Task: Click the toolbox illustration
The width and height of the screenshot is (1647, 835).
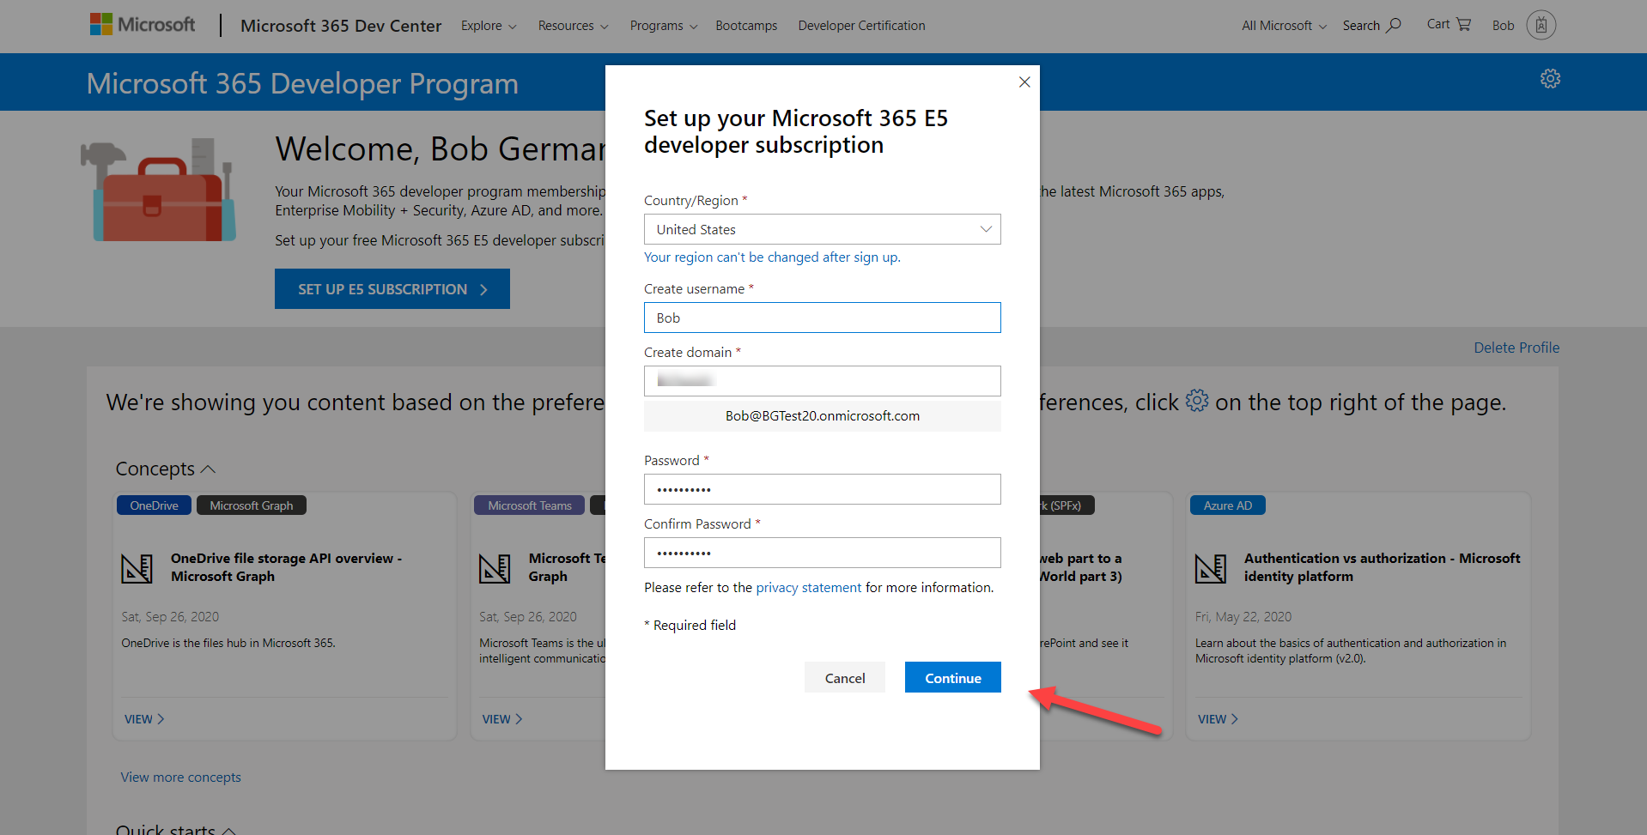Action: coord(160,191)
